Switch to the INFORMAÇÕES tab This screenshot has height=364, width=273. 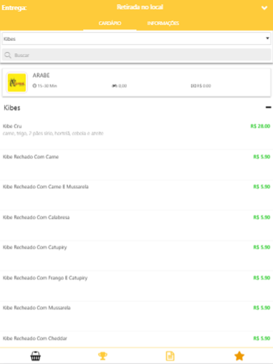pos(163,23)
